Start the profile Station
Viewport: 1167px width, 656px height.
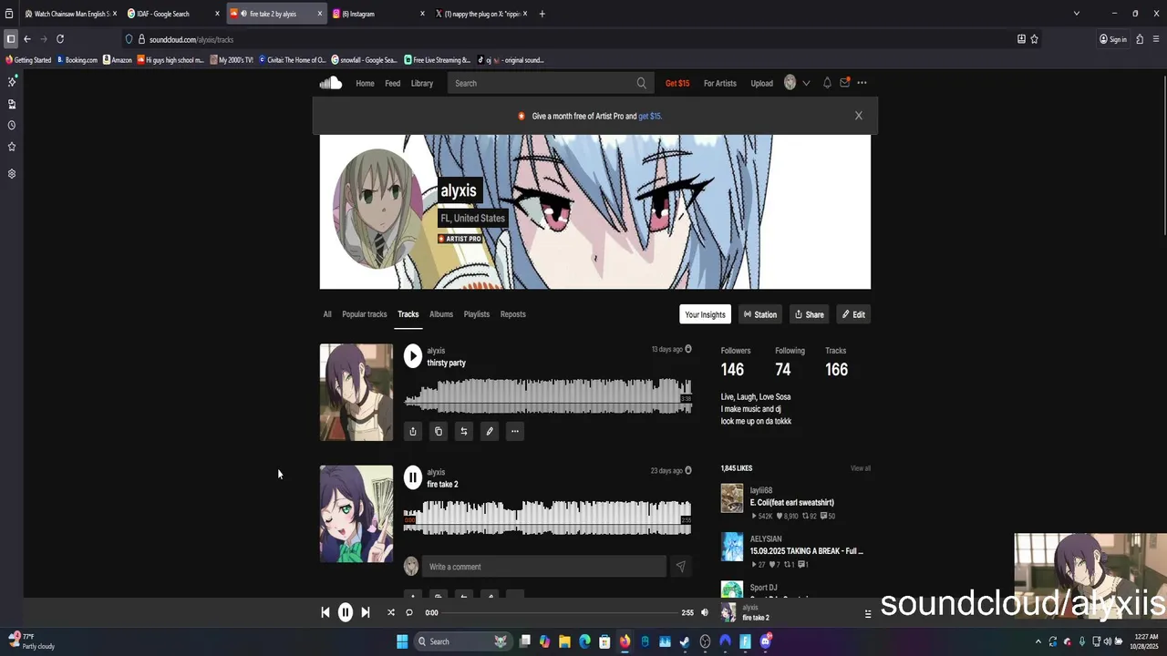tap(760, 314)
